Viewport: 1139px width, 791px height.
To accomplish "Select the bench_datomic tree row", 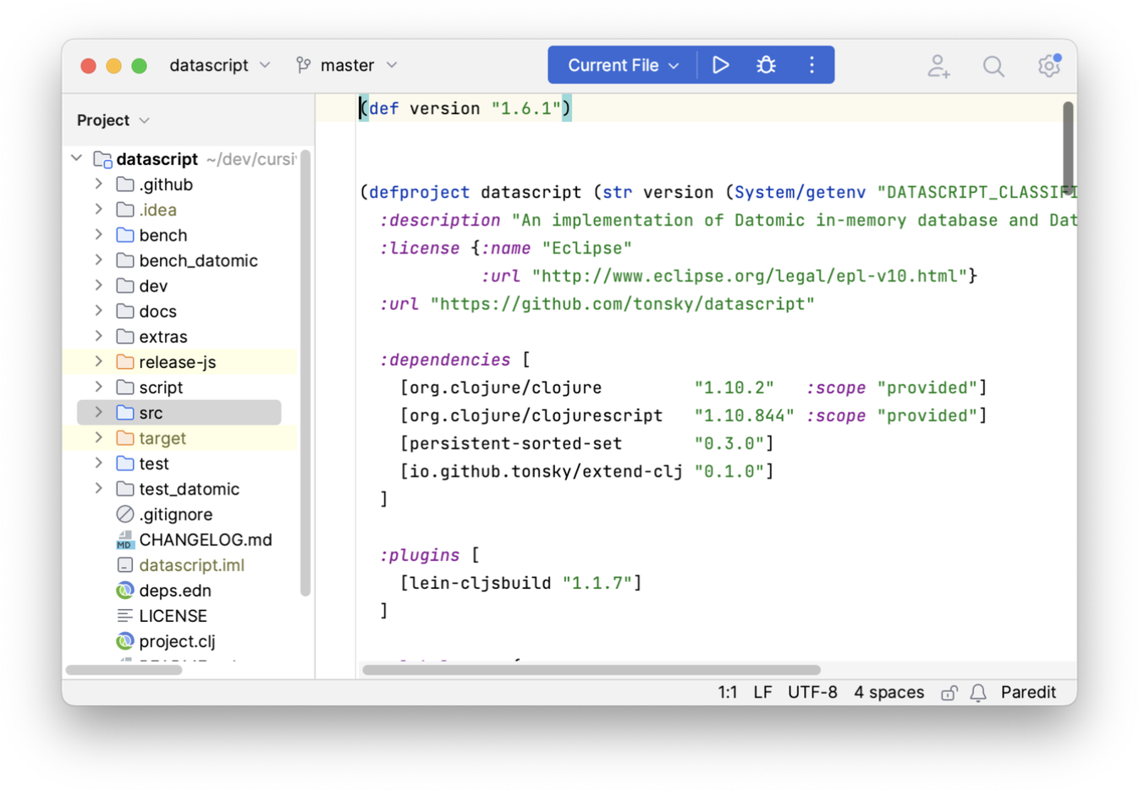I will pos(179,261).
